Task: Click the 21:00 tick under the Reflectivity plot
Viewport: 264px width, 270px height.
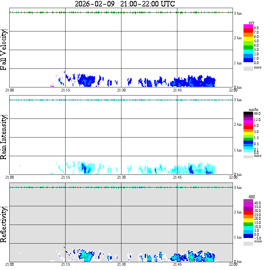Action: pos(10,264)
